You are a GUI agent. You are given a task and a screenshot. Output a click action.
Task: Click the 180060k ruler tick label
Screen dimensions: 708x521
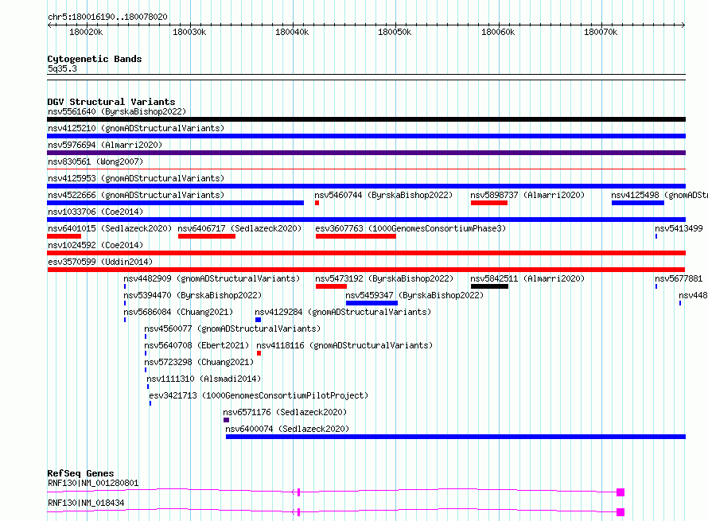pyautogui.click(x=497, y=32)
